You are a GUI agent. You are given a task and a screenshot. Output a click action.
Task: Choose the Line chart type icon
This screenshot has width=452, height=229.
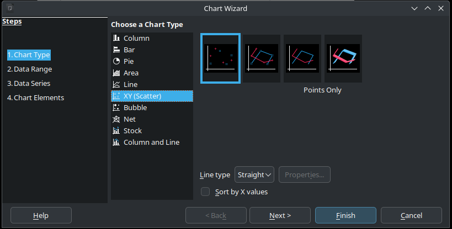[x=116, y=84]
